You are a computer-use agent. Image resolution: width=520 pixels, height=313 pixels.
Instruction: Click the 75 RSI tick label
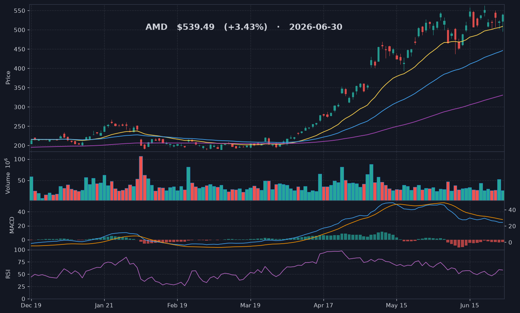(x=21, y=262)
